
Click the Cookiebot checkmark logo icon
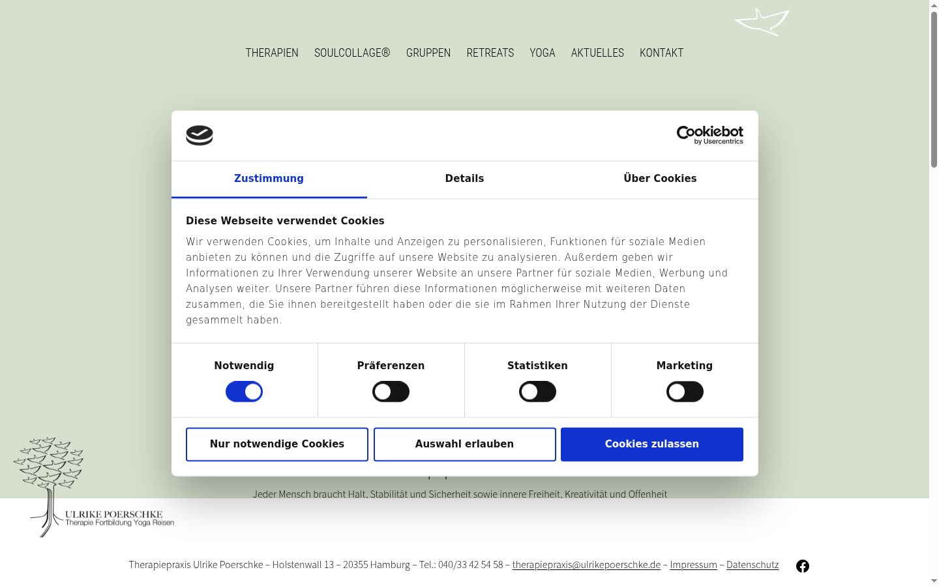pyautogui.click(x=200, y=135)
